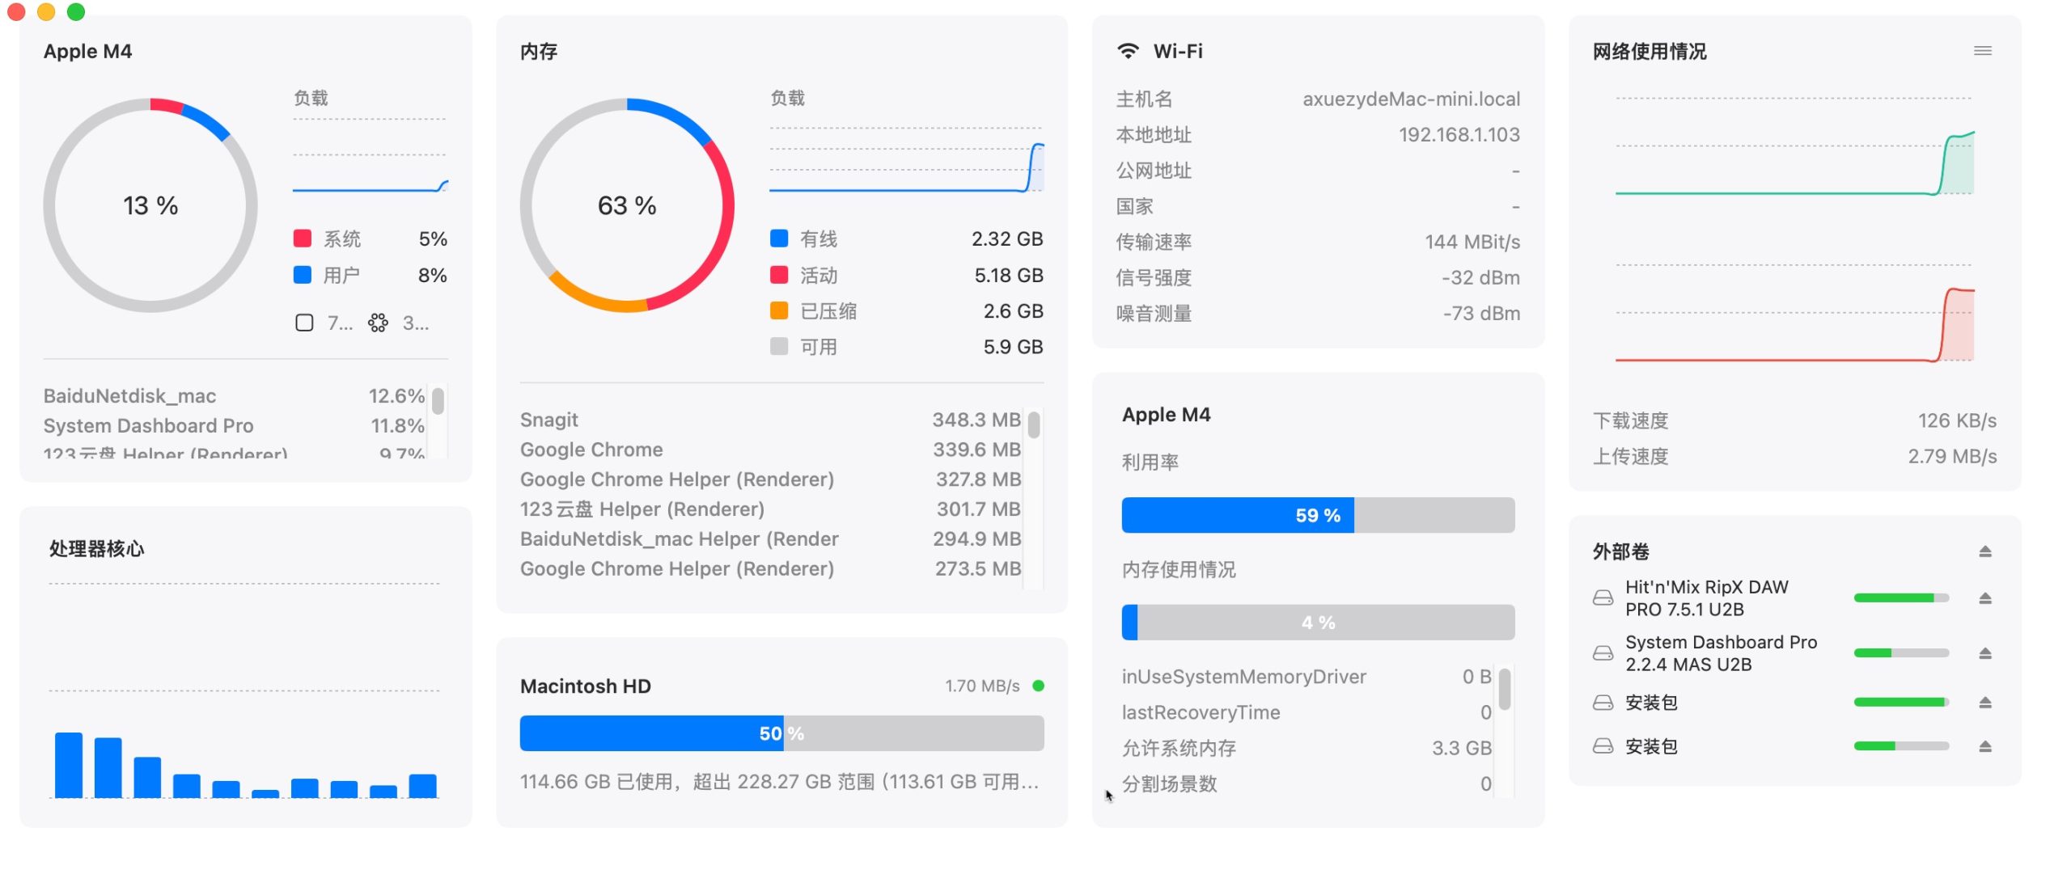Click the green fullscreen window button
2071x874 pixels.
click(76, 11)
